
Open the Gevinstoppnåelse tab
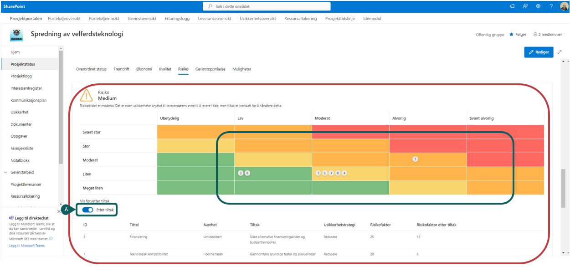(210, 69)
